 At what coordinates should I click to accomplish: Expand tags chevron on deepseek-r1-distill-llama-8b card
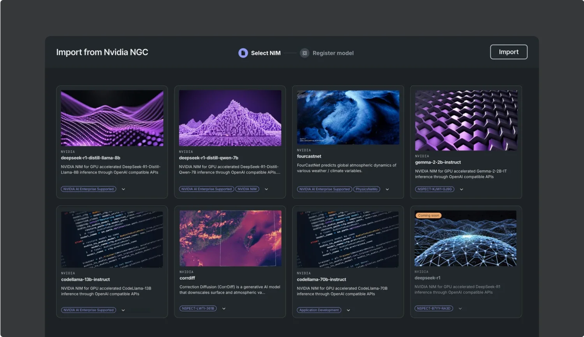123,189
